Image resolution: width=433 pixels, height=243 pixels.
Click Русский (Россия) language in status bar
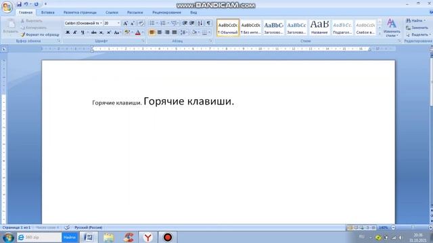89,227
